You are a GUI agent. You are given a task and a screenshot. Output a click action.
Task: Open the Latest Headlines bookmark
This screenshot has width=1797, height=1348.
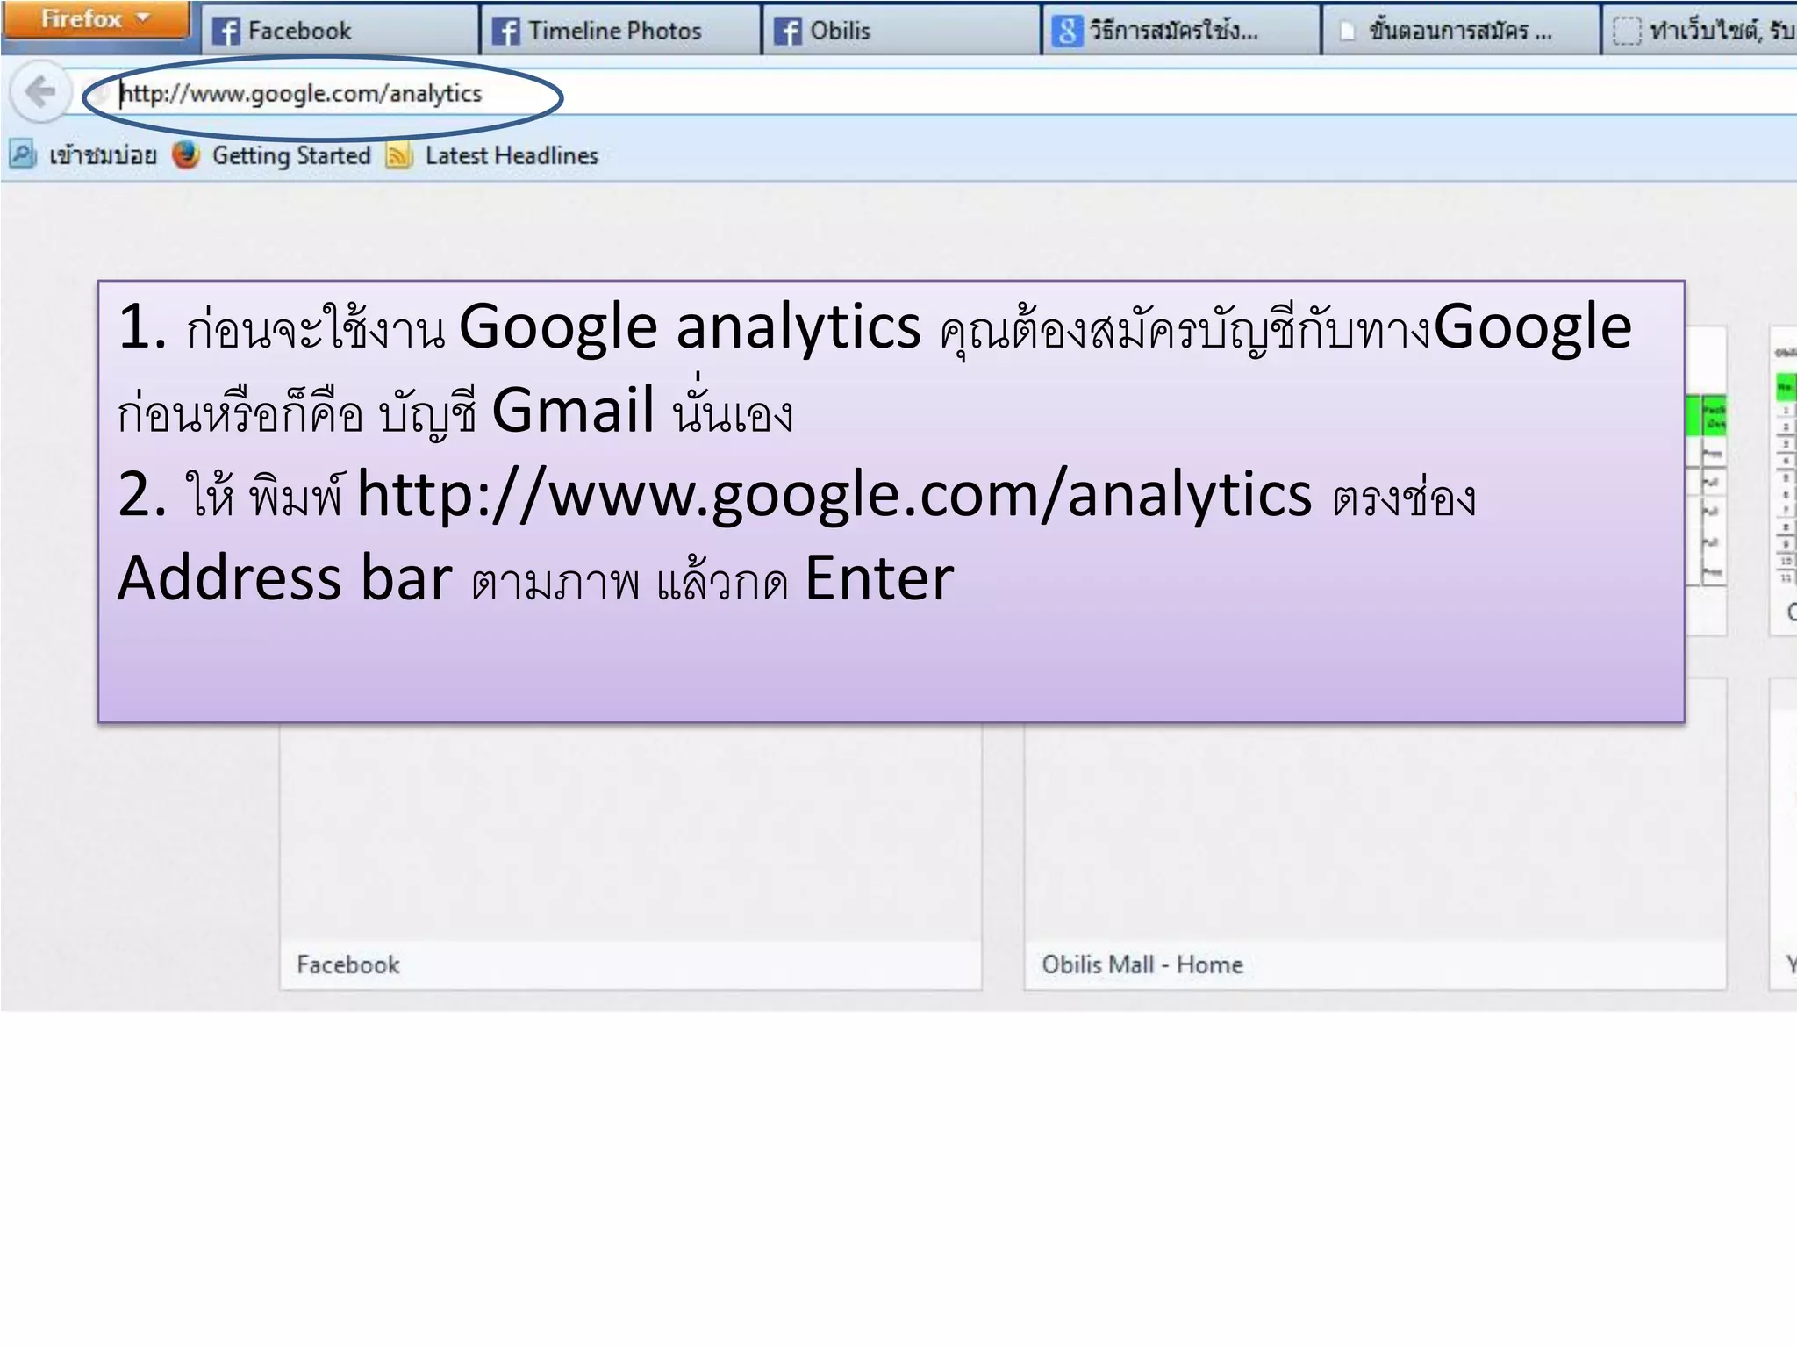pyautogui.click(x=512, y=155)
